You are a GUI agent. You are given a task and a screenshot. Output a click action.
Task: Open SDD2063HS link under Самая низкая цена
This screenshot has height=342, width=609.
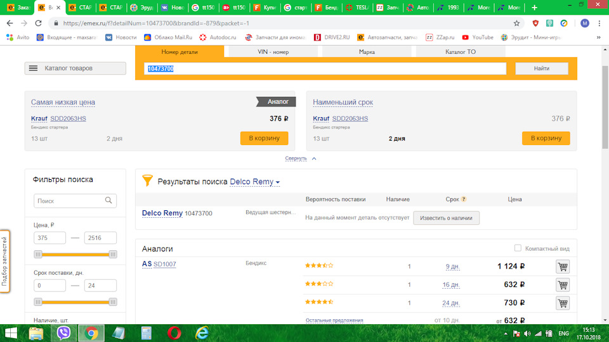pos(68,118)
